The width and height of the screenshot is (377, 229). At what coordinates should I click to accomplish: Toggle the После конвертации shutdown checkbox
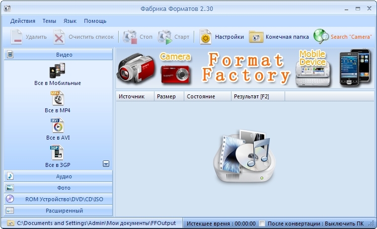262,224
